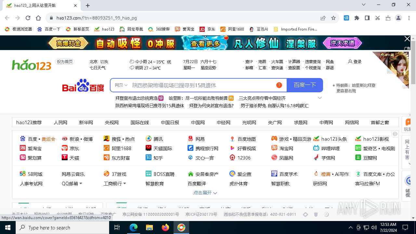This screenshot has width=416, height=234.
Task: Open the 中国日报 tab
Action: (x=170, y=123)
